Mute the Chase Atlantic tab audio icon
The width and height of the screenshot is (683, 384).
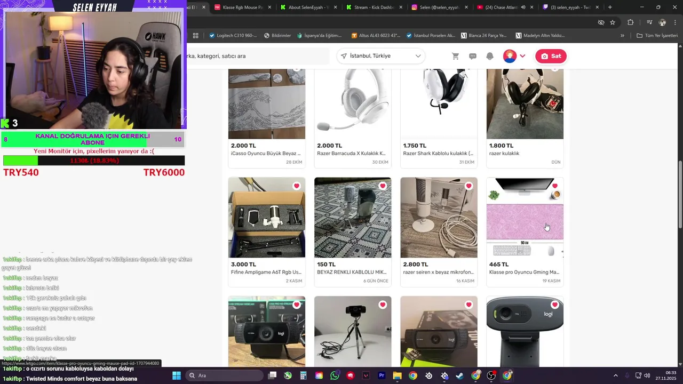(523, 7)
